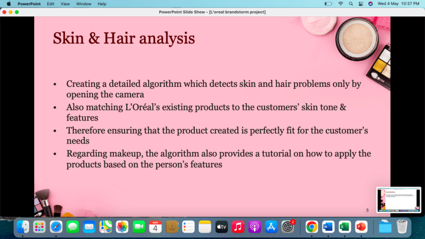Open System Preferences in the dock
Screen dimensions: 425x239
288,226
